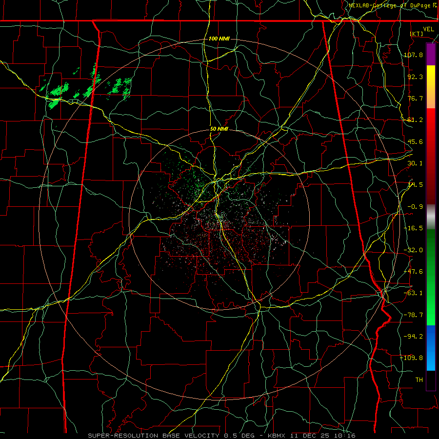Viewport: 439px width, 439px height.
Task: Select the 100 NMI range ring label
Action: point(219,39)
